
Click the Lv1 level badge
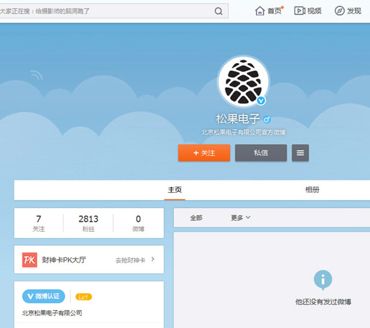(84, 297)
